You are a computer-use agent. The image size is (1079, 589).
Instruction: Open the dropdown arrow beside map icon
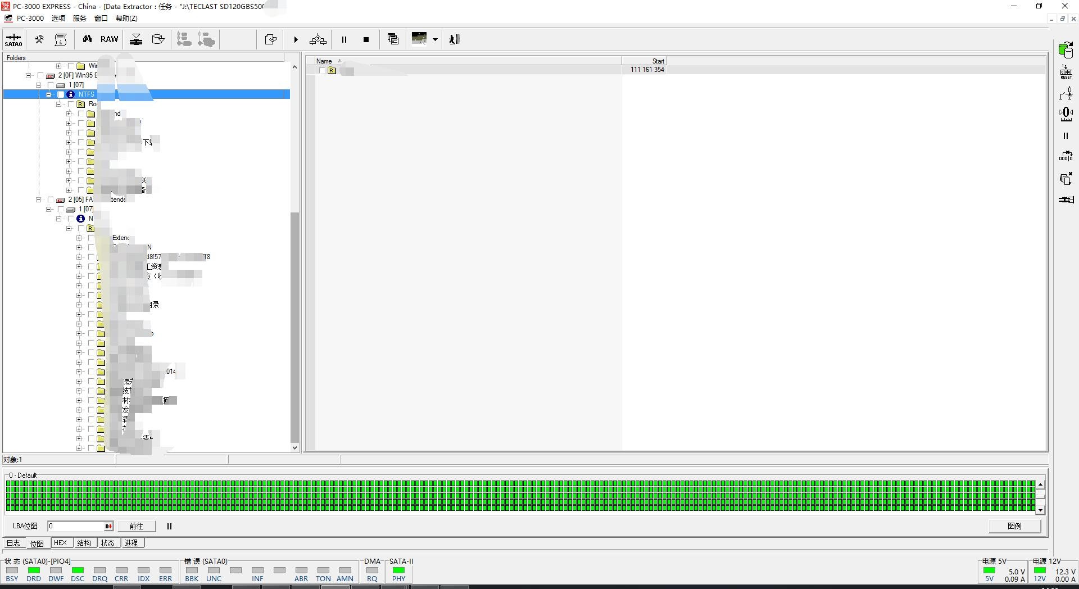pyautogui.click(x=435, y=39)
